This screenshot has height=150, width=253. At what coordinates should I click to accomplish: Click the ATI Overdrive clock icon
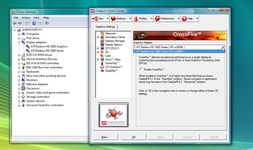[102, 67]
